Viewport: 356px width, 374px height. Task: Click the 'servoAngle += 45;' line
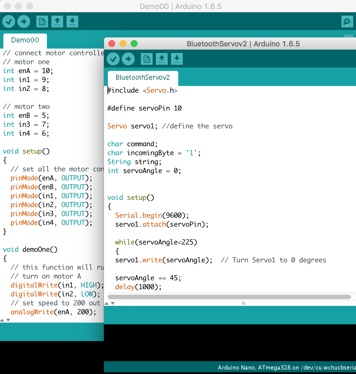click(148, 278)
